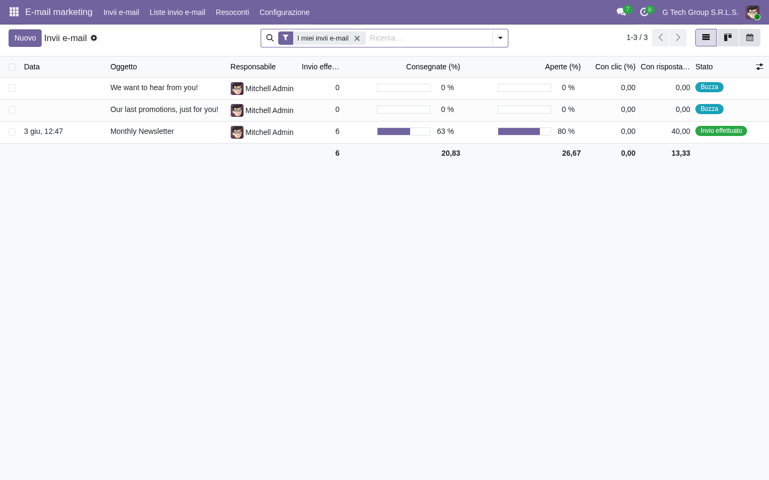The image size is (769, 480).
Task: Click the E-mail marketing app title
Action: [59, 12]
